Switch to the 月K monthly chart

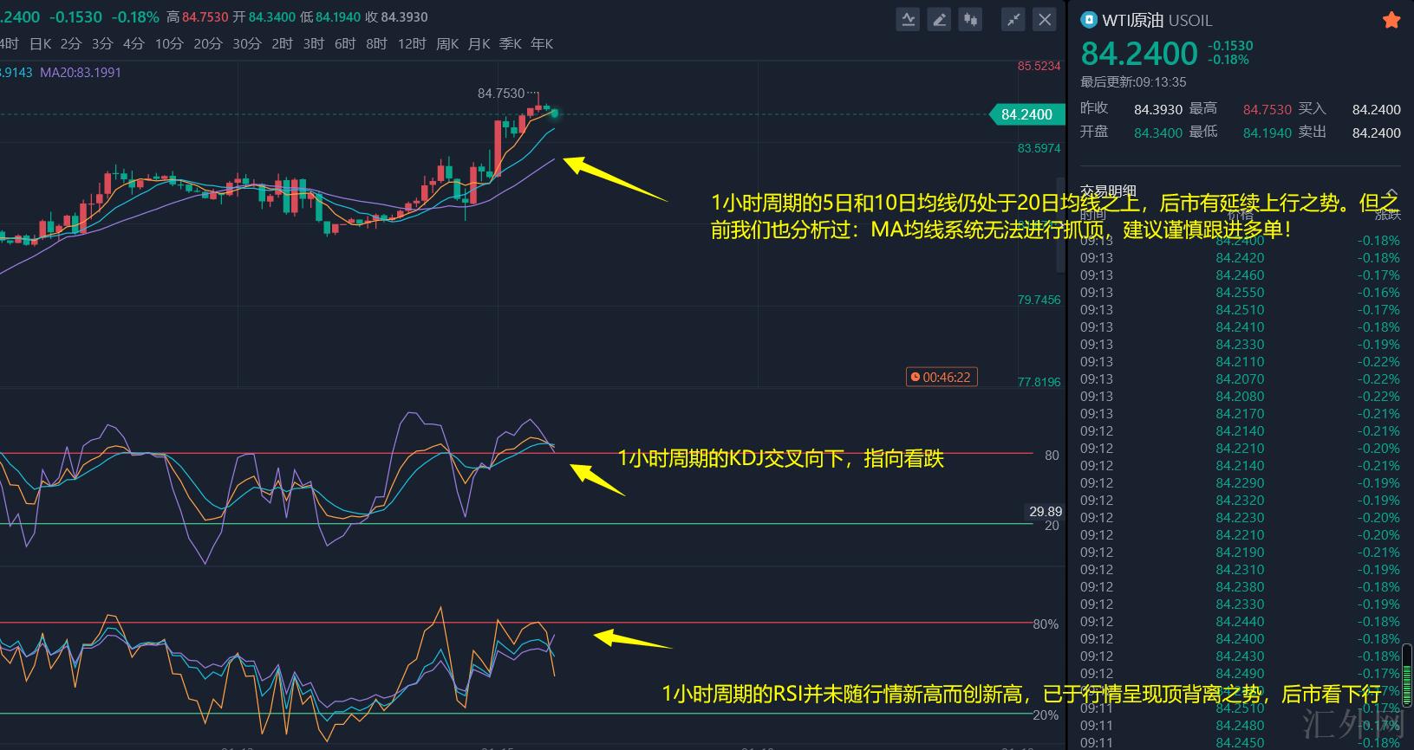point(479,43)
